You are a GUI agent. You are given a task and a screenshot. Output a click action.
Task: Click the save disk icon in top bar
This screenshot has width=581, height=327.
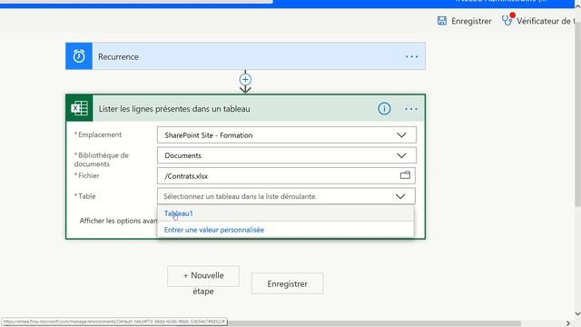pos(442,21)
